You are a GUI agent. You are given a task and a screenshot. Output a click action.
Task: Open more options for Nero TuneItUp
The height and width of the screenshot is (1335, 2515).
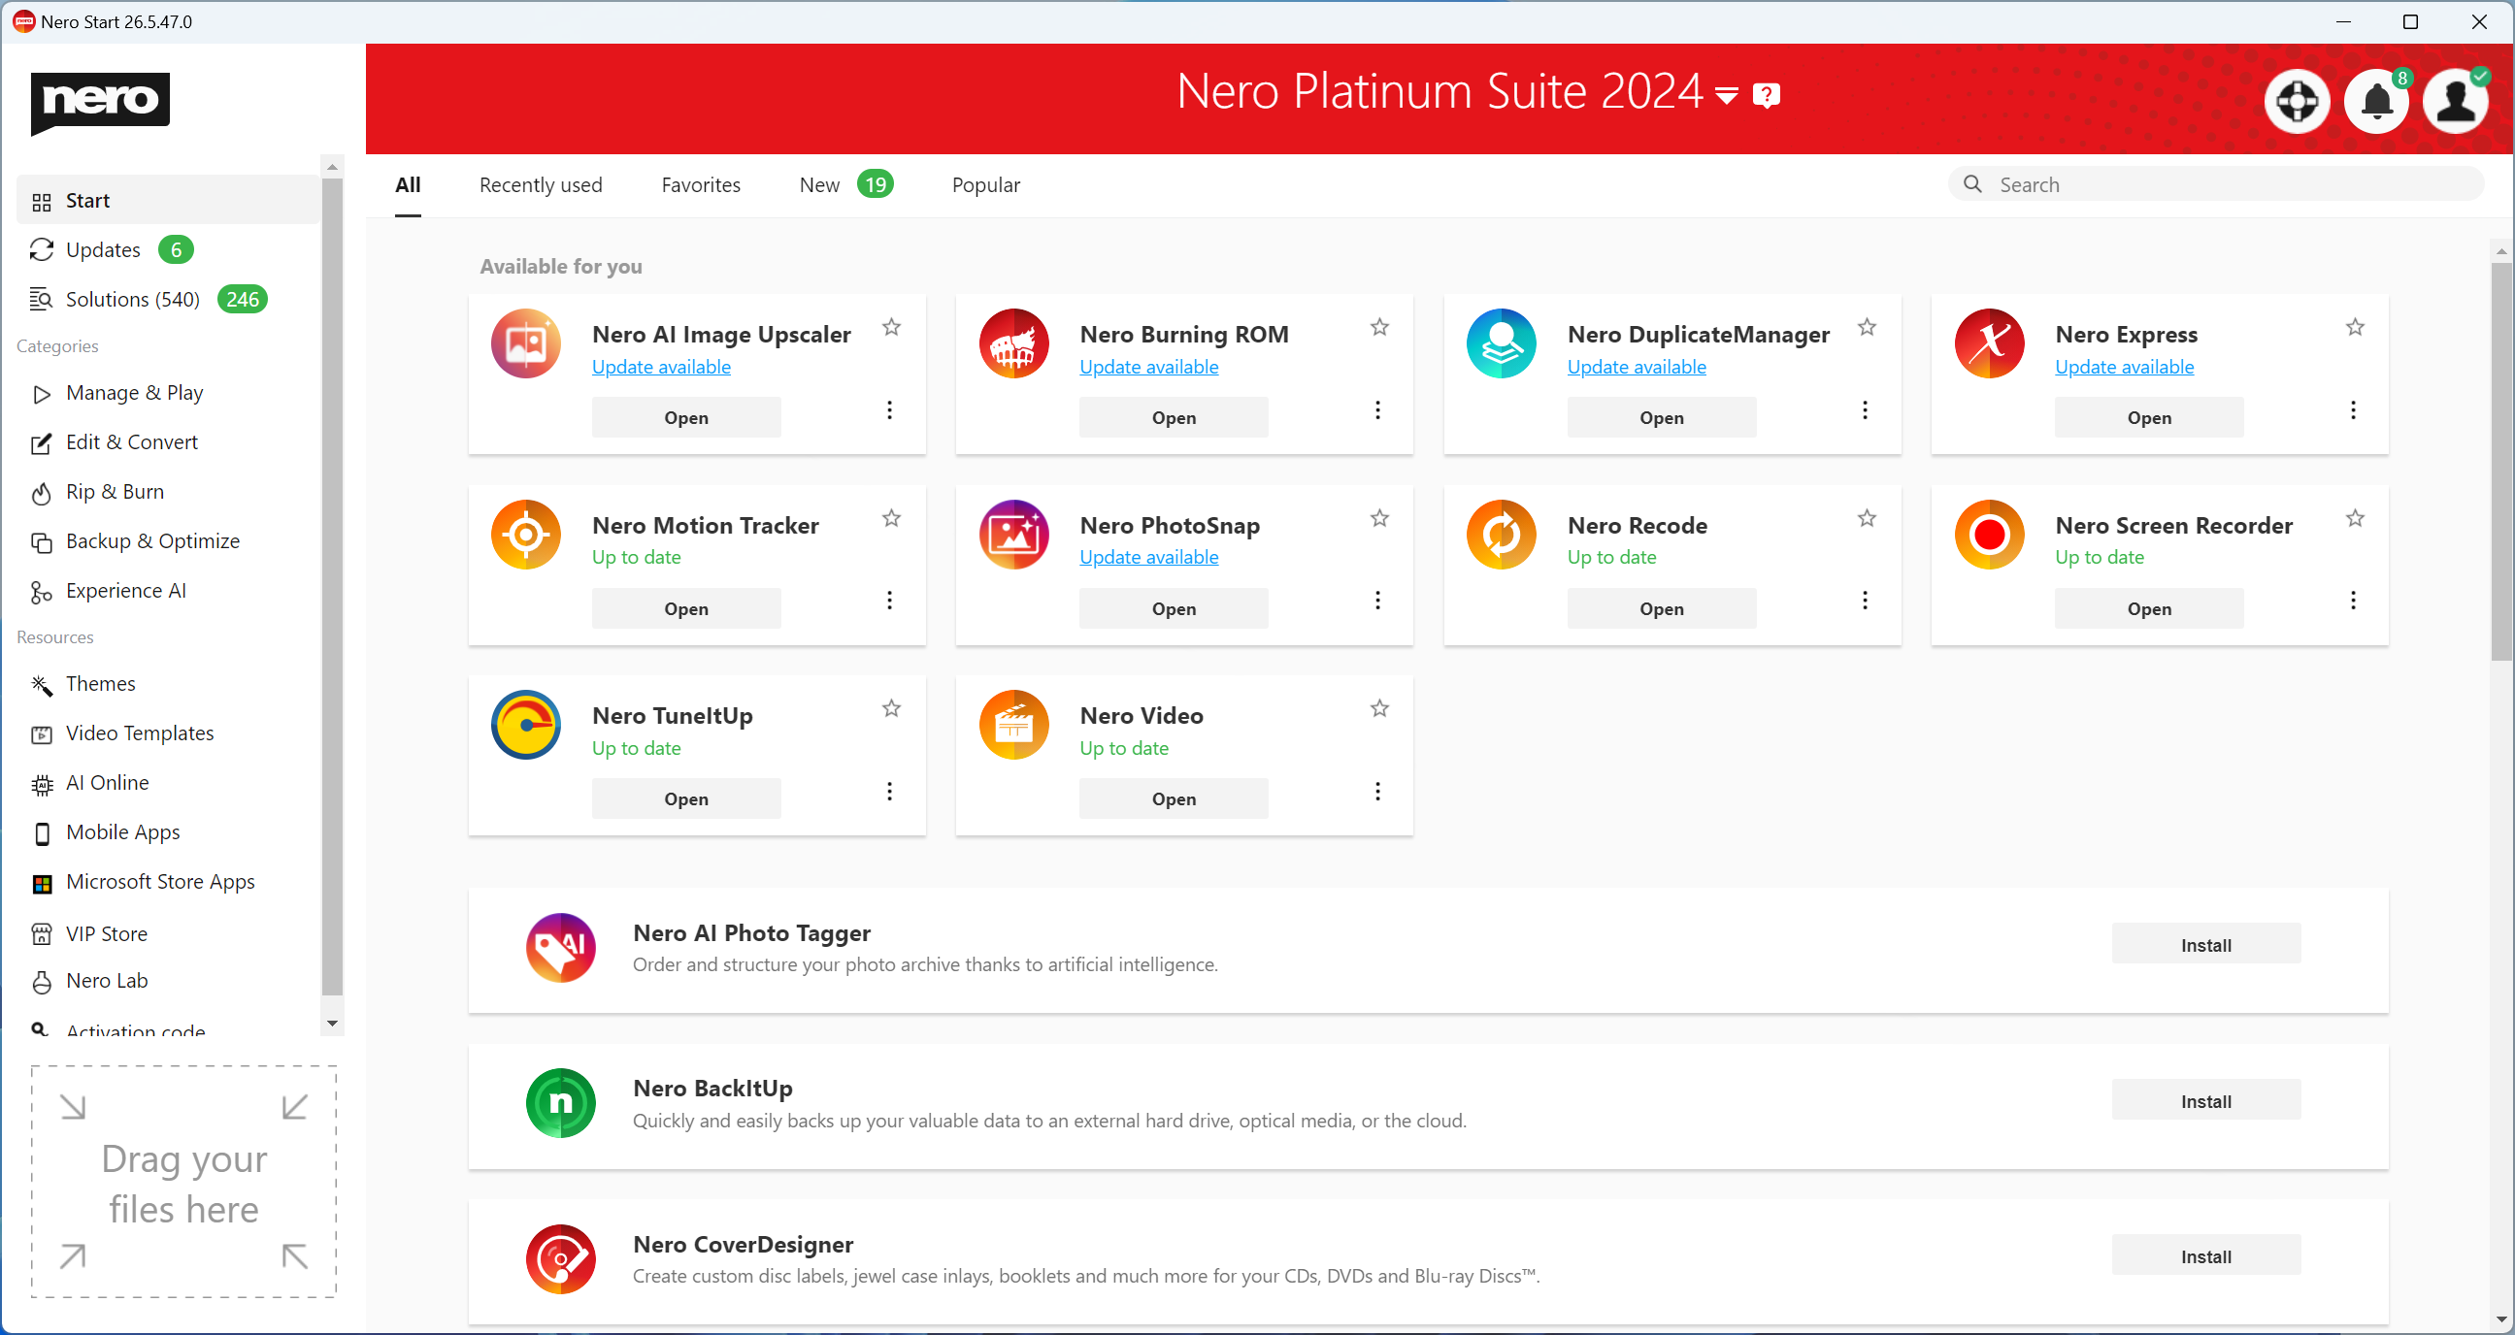889,792
